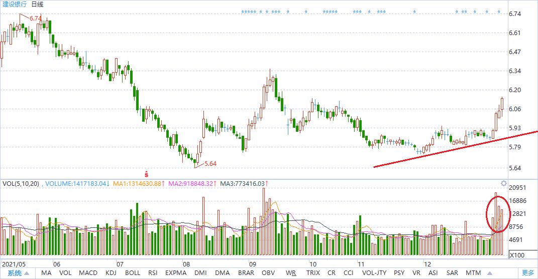Viewport: 538px width, 279px height.
Task: Click the 07 month axis marker
Action: click(120, 264)
